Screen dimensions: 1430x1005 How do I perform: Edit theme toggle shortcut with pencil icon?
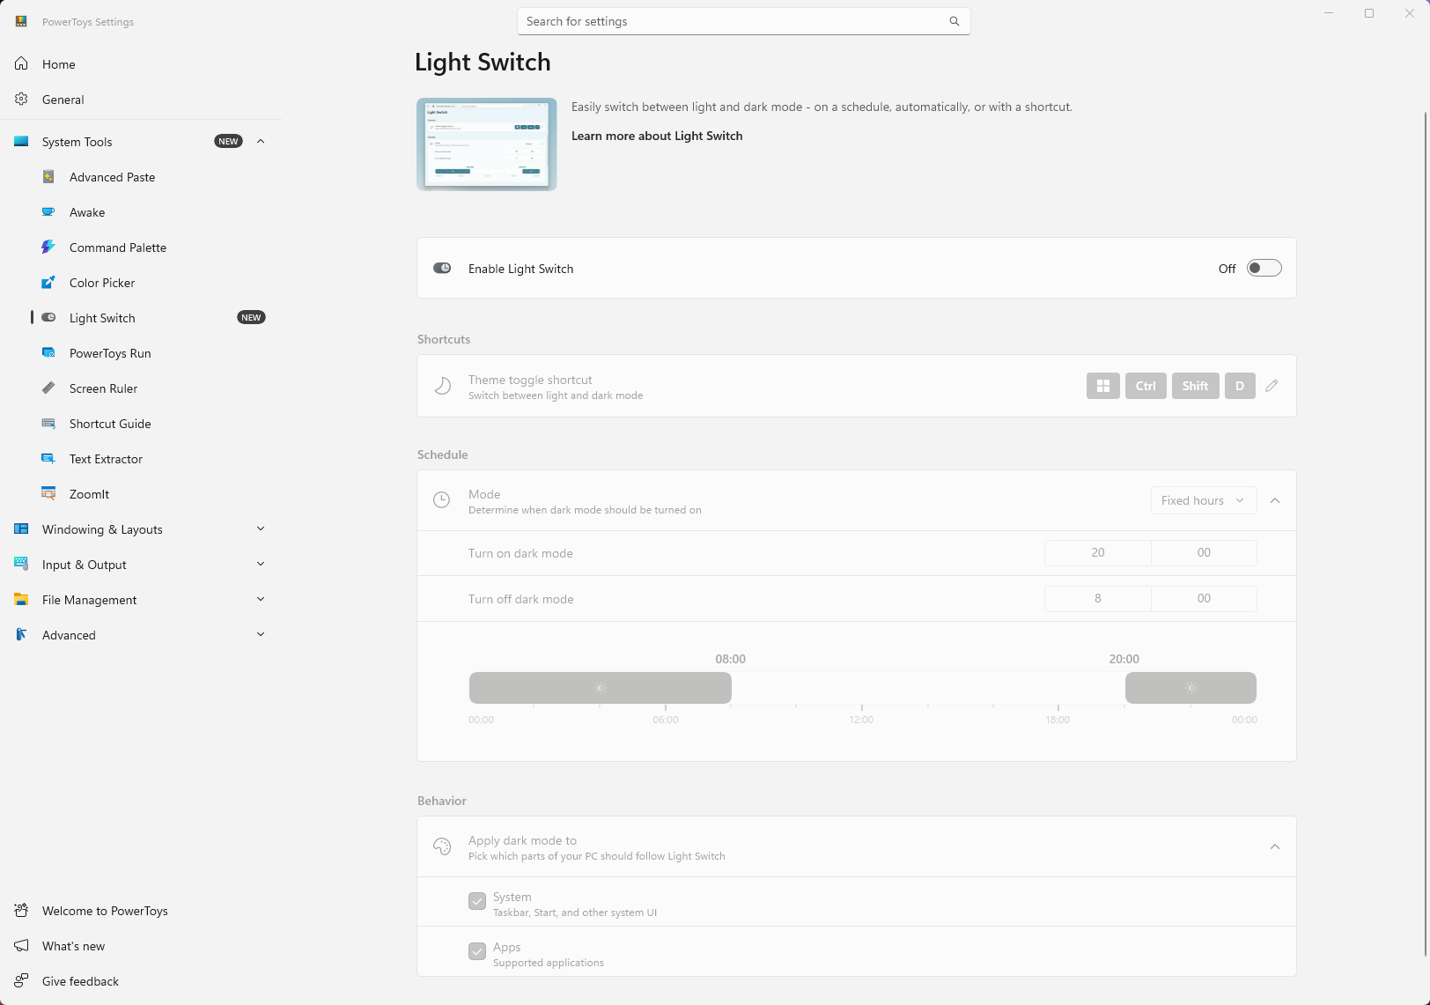click(x=1272, y=386)
